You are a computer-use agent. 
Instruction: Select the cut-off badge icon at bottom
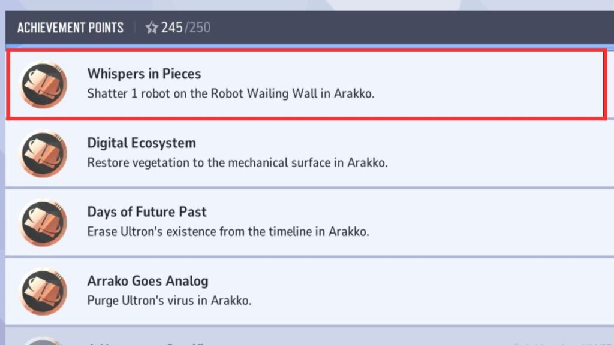43,341
